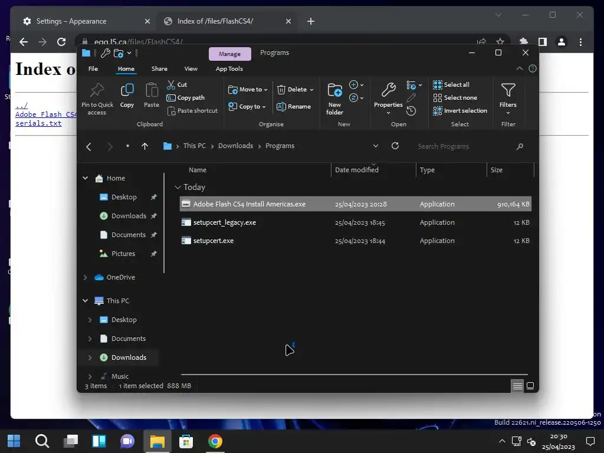Navigate back in File Explorer
The image size is (604, 453).
tap(89, 147)
